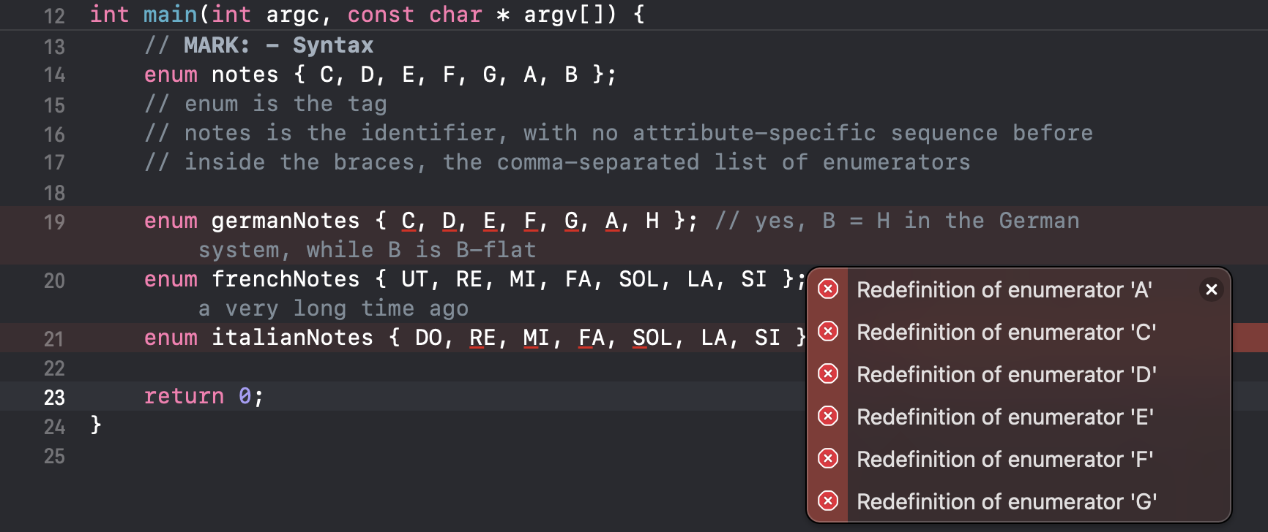The height and width of the screenshot is (532, 1268).
Task: Click the error icon beside enumerator 'D' message
Action: 828,374
